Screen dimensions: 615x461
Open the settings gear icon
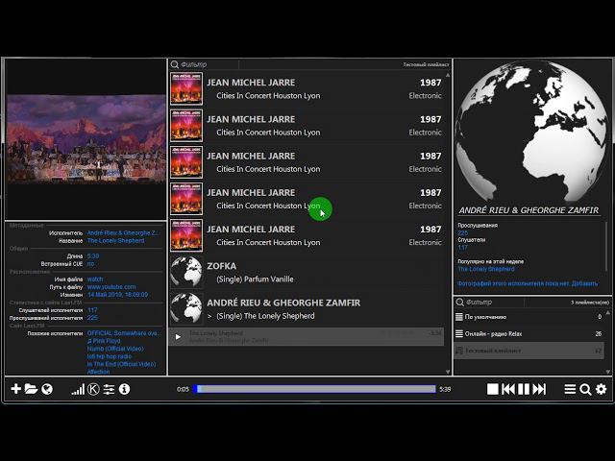click(601, 389)
